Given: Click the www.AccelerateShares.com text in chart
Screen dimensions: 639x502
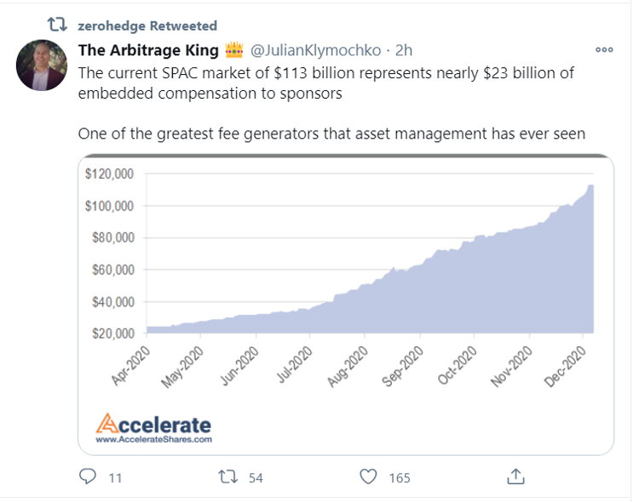Looking at the screenshot, I should [x=153, y=440].
